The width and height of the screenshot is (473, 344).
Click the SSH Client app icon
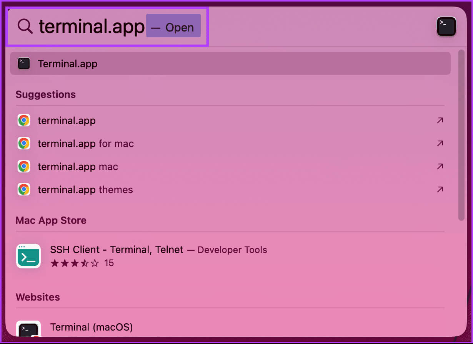(28, 256)
